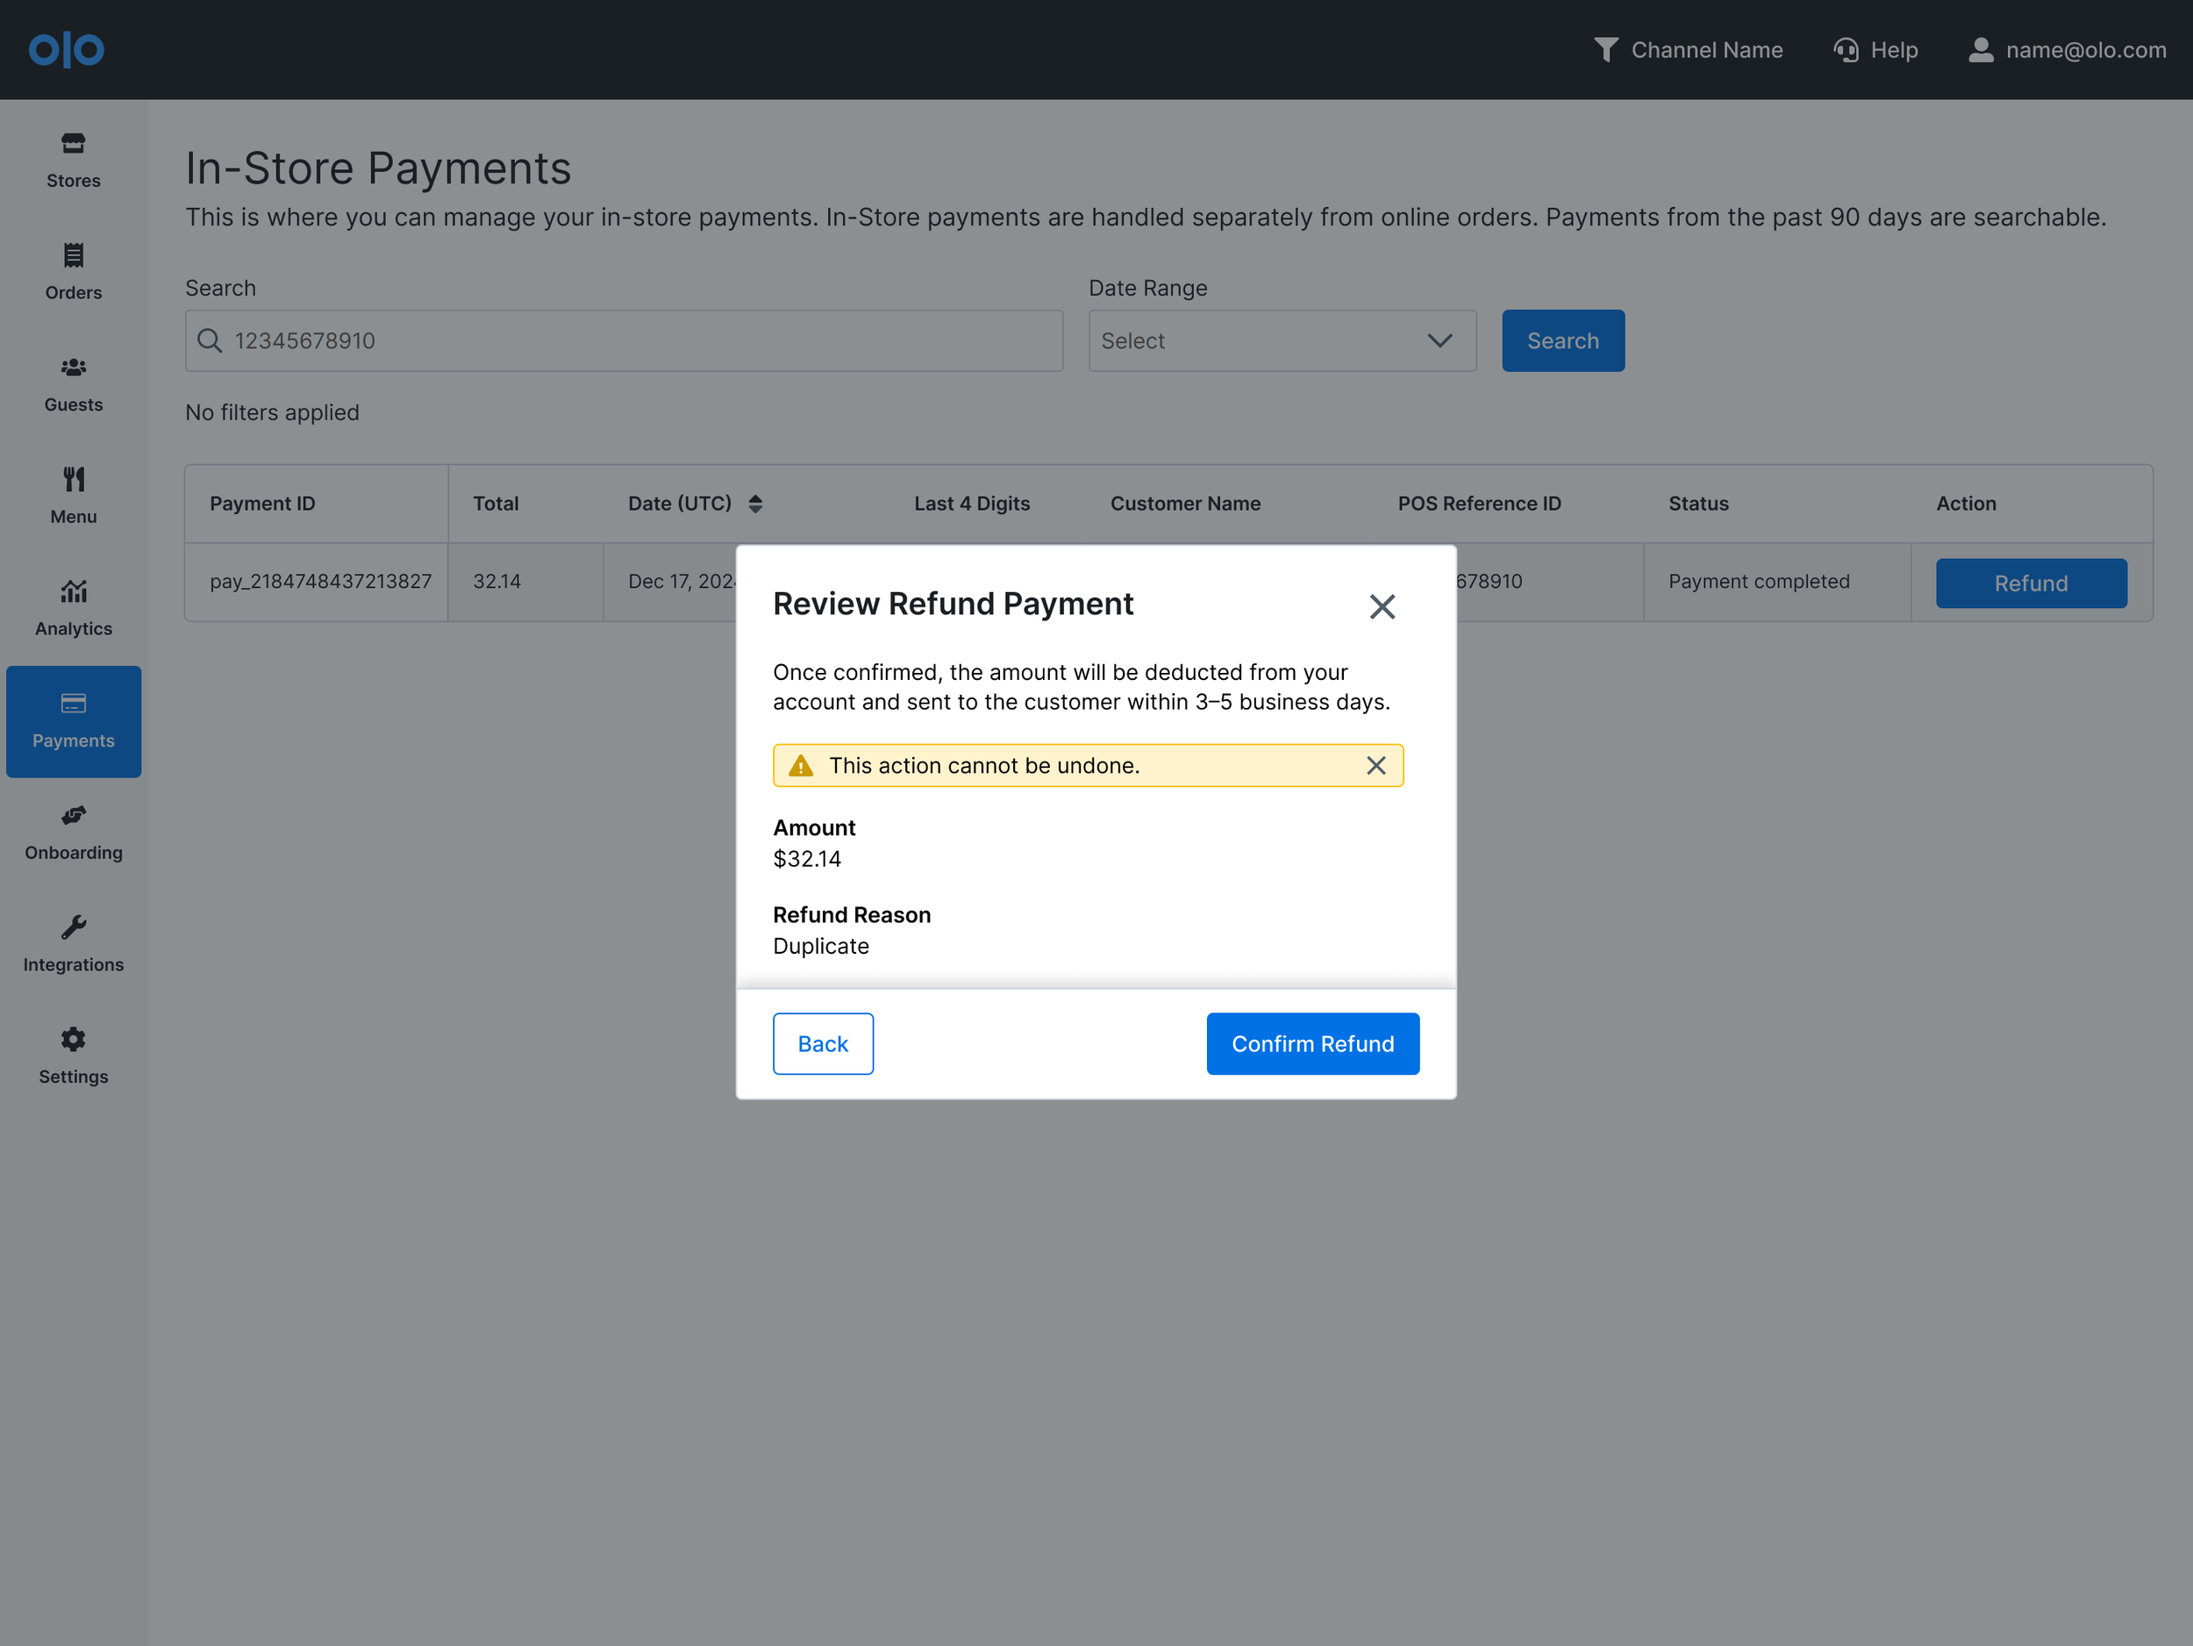This screenshot has width=2193, height=1646.
Task: Click the Olo logo in header
Action: tap(67, 50)
